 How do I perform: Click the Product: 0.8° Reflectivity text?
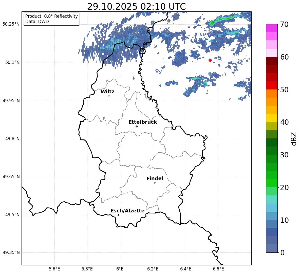[x=51, y=16]
